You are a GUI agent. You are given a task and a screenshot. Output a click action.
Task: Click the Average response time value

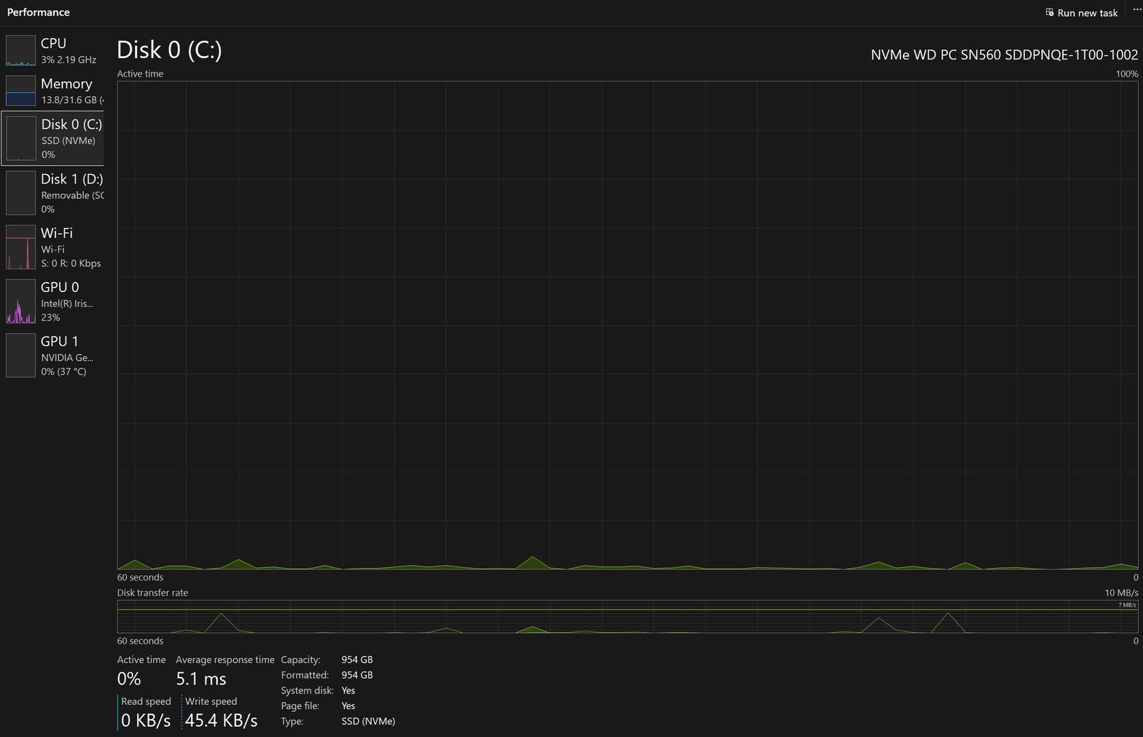point(201,679)
